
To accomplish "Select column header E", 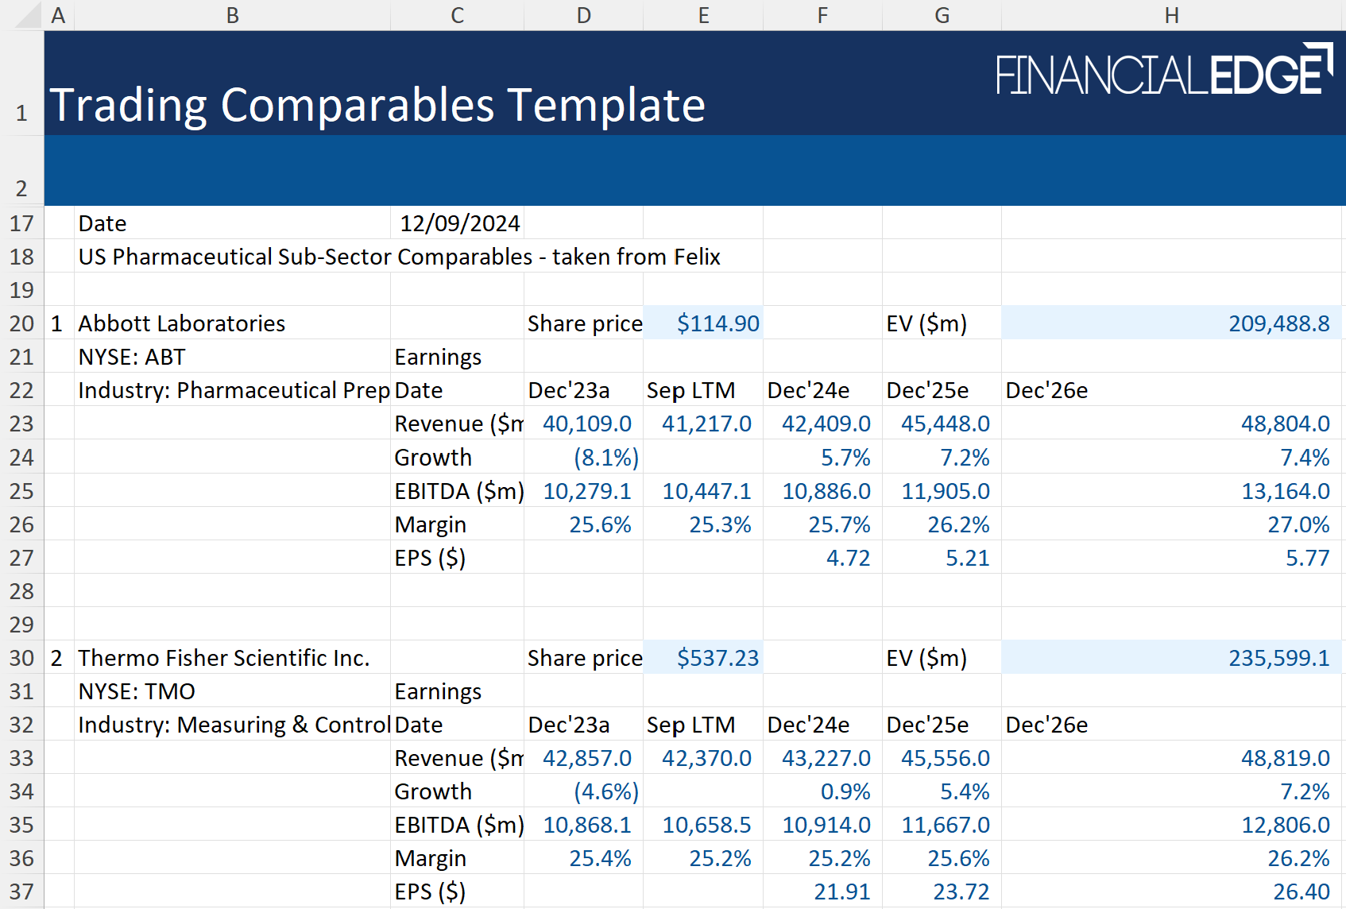I will tap(702, 14).
